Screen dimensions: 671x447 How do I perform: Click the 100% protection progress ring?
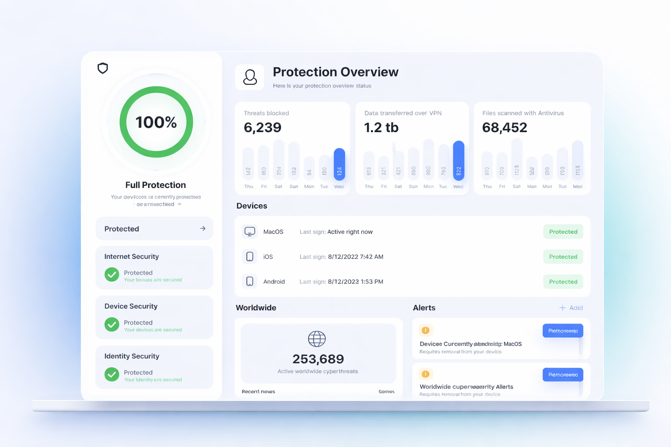pyautogui.click(x=156, y=122)
